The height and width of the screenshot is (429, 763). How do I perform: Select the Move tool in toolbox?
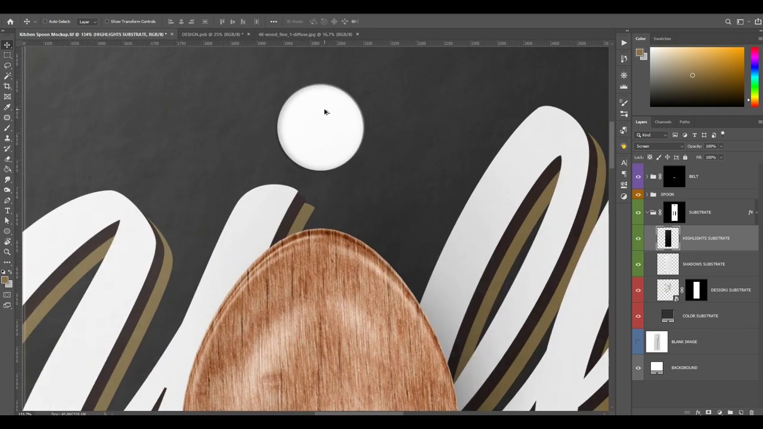[x=7, y=45]
